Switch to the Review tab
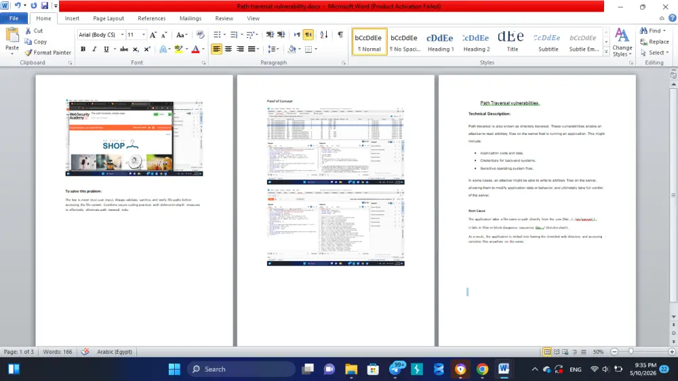Screen dimensions: 678x381 tap(224, 18)
